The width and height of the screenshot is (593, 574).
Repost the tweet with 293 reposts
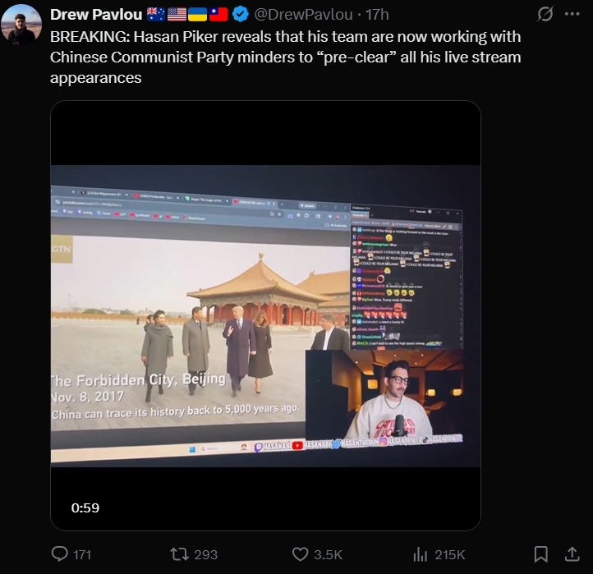(x=194, y=554)
